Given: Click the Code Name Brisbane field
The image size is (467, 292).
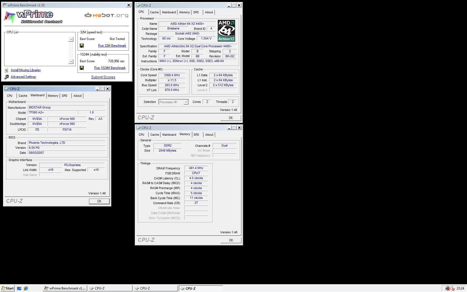Looking at the screenshot, I should 173,29.
